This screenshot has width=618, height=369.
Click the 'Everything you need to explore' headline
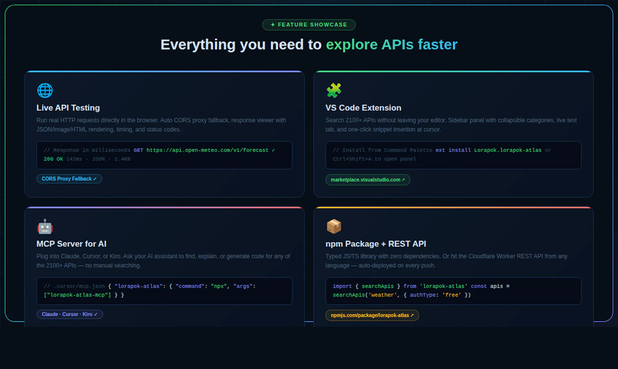point(309,45)
